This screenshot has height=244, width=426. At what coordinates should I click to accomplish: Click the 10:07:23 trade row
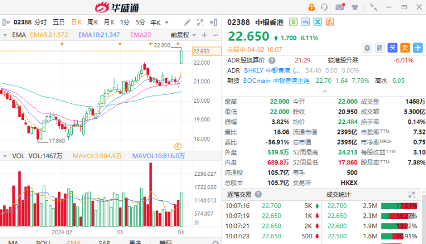point(272,236)
